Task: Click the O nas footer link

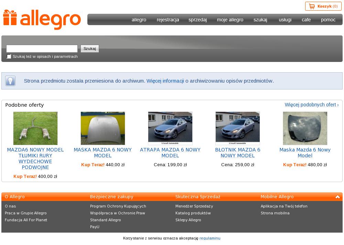Action: pyautogui.click(x=10, y=206)
